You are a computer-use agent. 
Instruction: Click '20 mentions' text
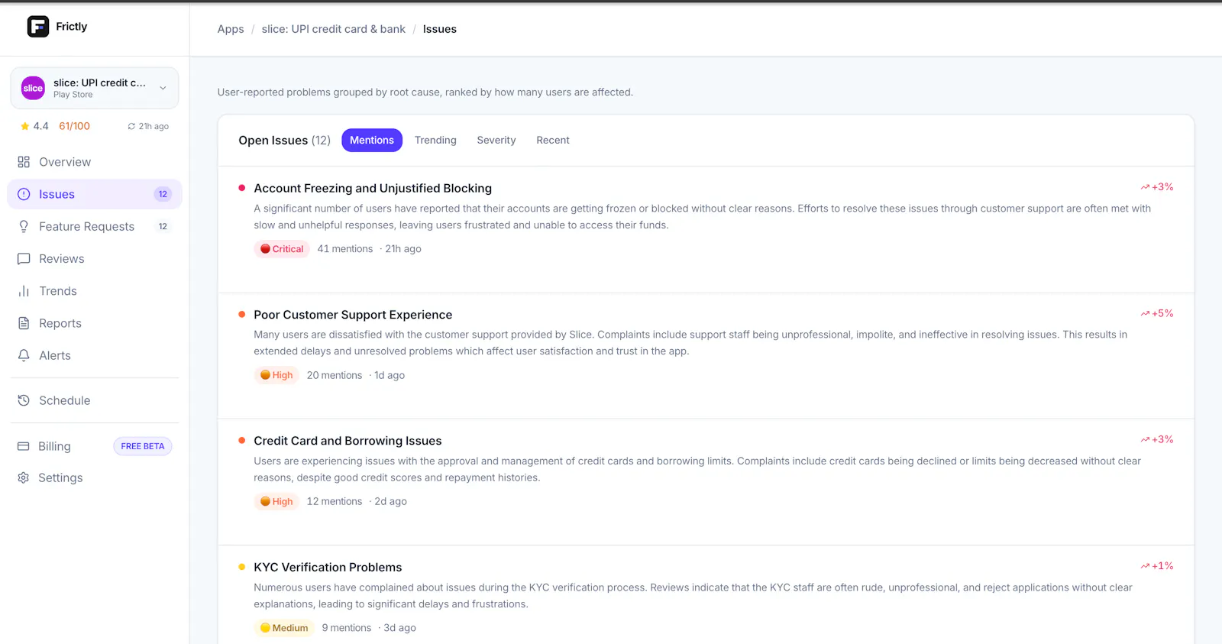tap(335, 375)
